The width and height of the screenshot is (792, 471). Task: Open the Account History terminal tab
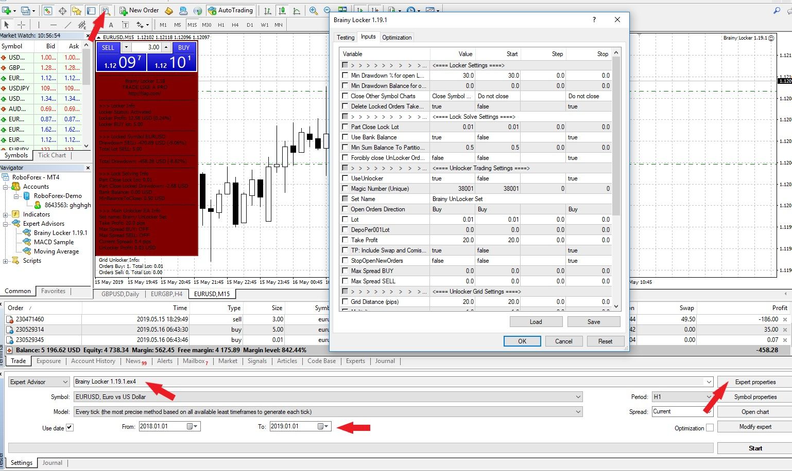click(x=93, y=361)
